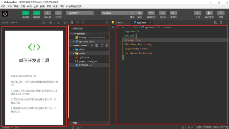229x129 pixels.
Task: Open the 工具 menu
Action: coord(23,6)
